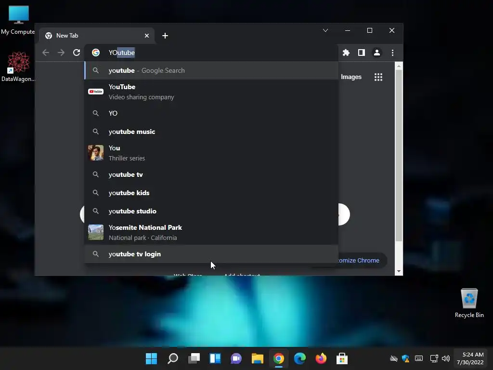Click the OneDrive cloud tray icon

[x=394, y=358]
